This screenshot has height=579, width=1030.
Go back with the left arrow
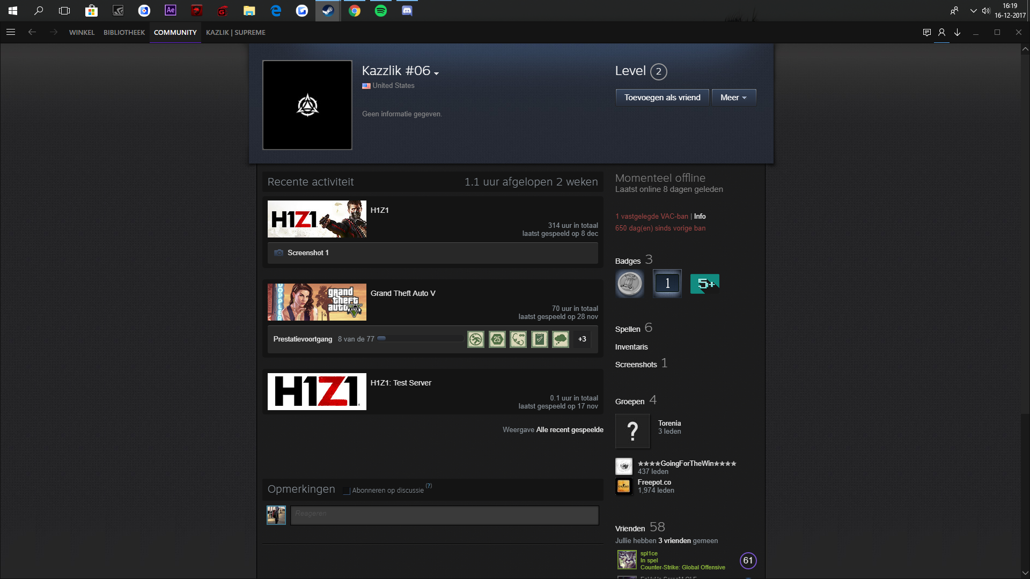(32, 32)
